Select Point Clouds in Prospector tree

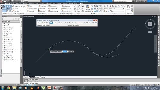pos(9,30)
